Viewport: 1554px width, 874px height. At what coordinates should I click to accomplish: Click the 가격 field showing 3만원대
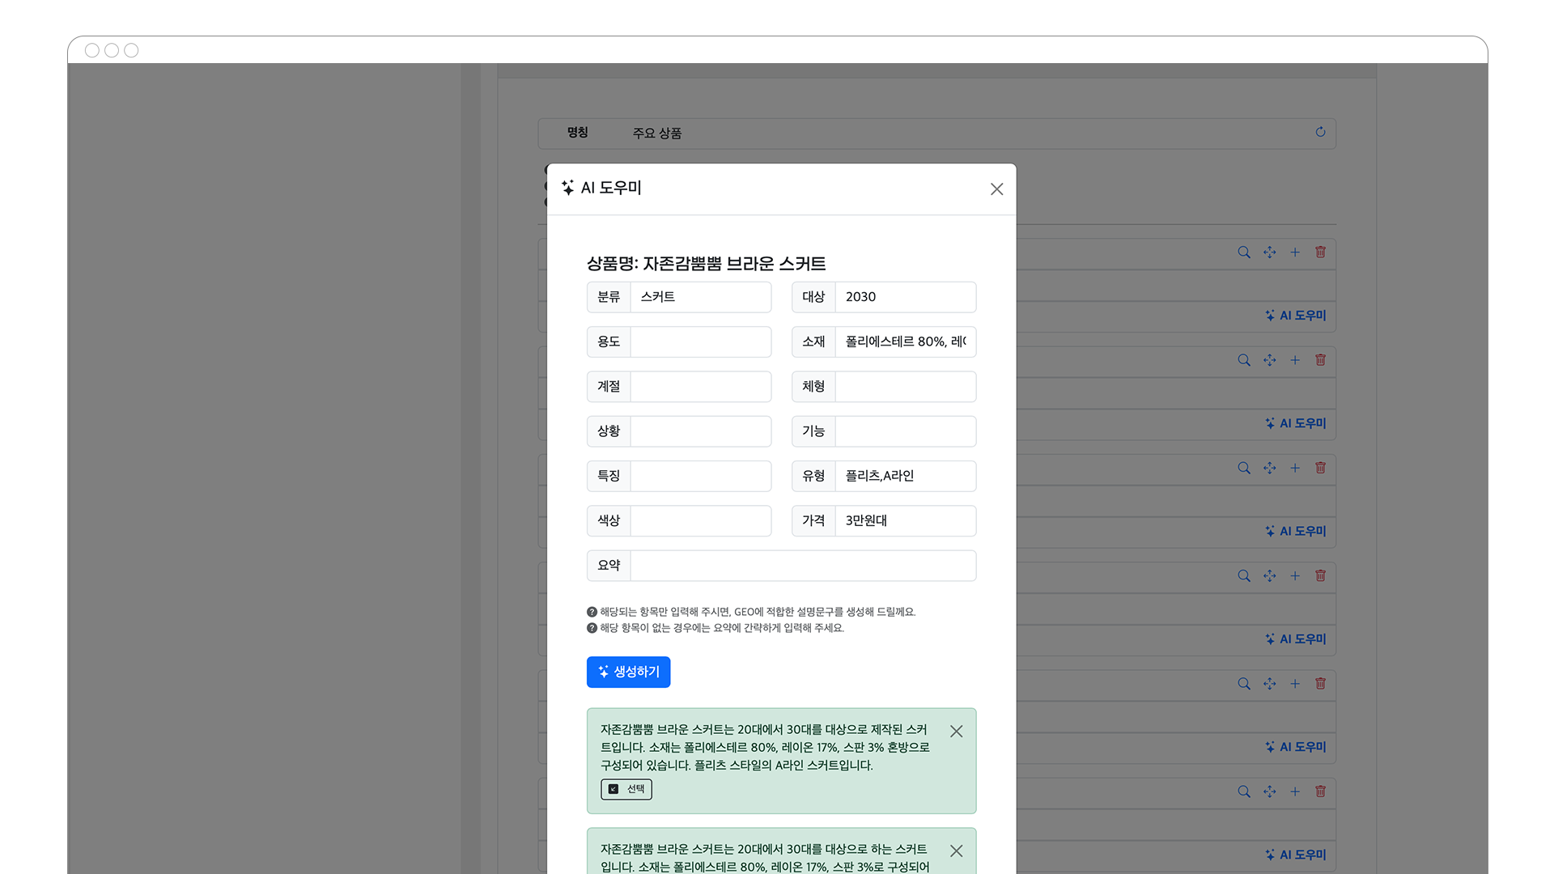pyautogui.click(x=905, y=521)
